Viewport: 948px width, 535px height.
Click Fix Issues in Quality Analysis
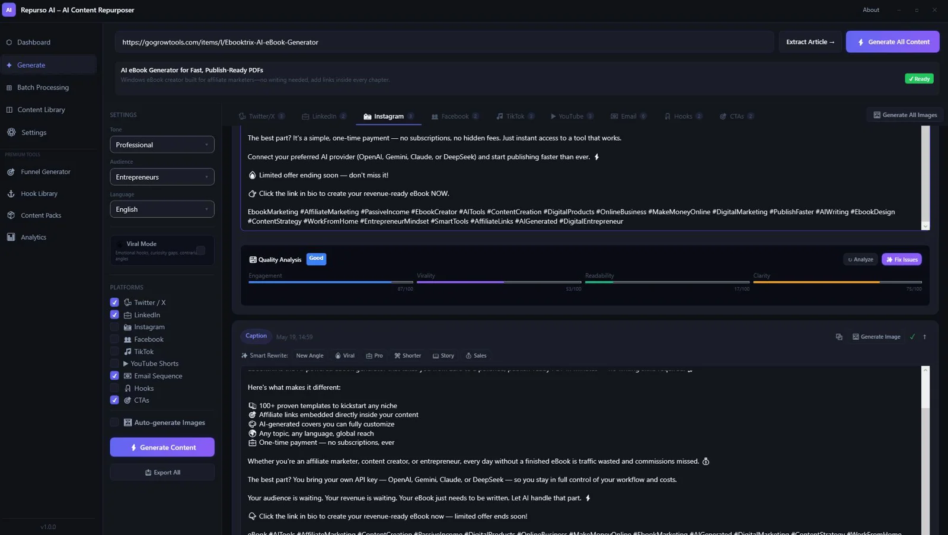pos(901,259)
